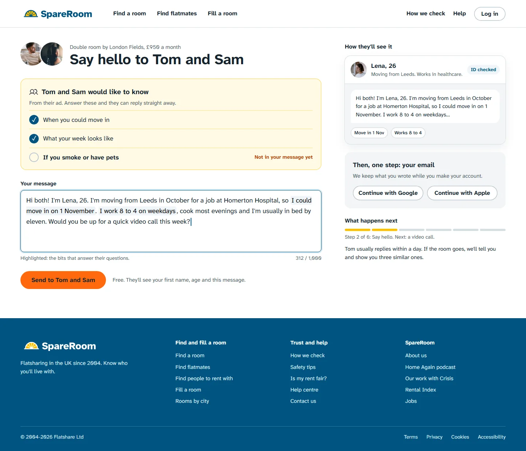
Task: Open 'Is my rent fair?' in the footer
Action: [x=309, y=378]
